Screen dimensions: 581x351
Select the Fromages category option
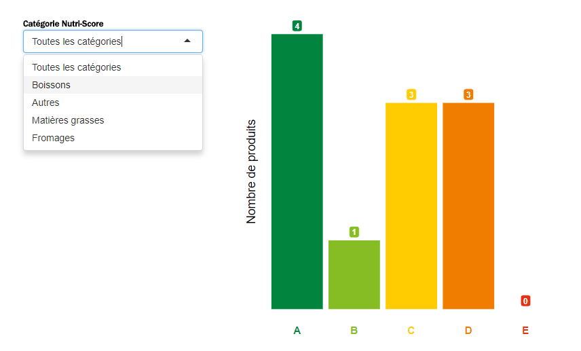point(54,138)
